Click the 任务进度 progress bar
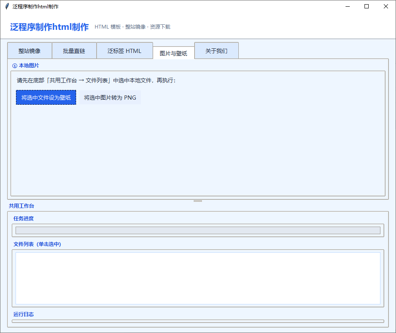Screen dimensions: 396x333 click(x=198, y=230)
